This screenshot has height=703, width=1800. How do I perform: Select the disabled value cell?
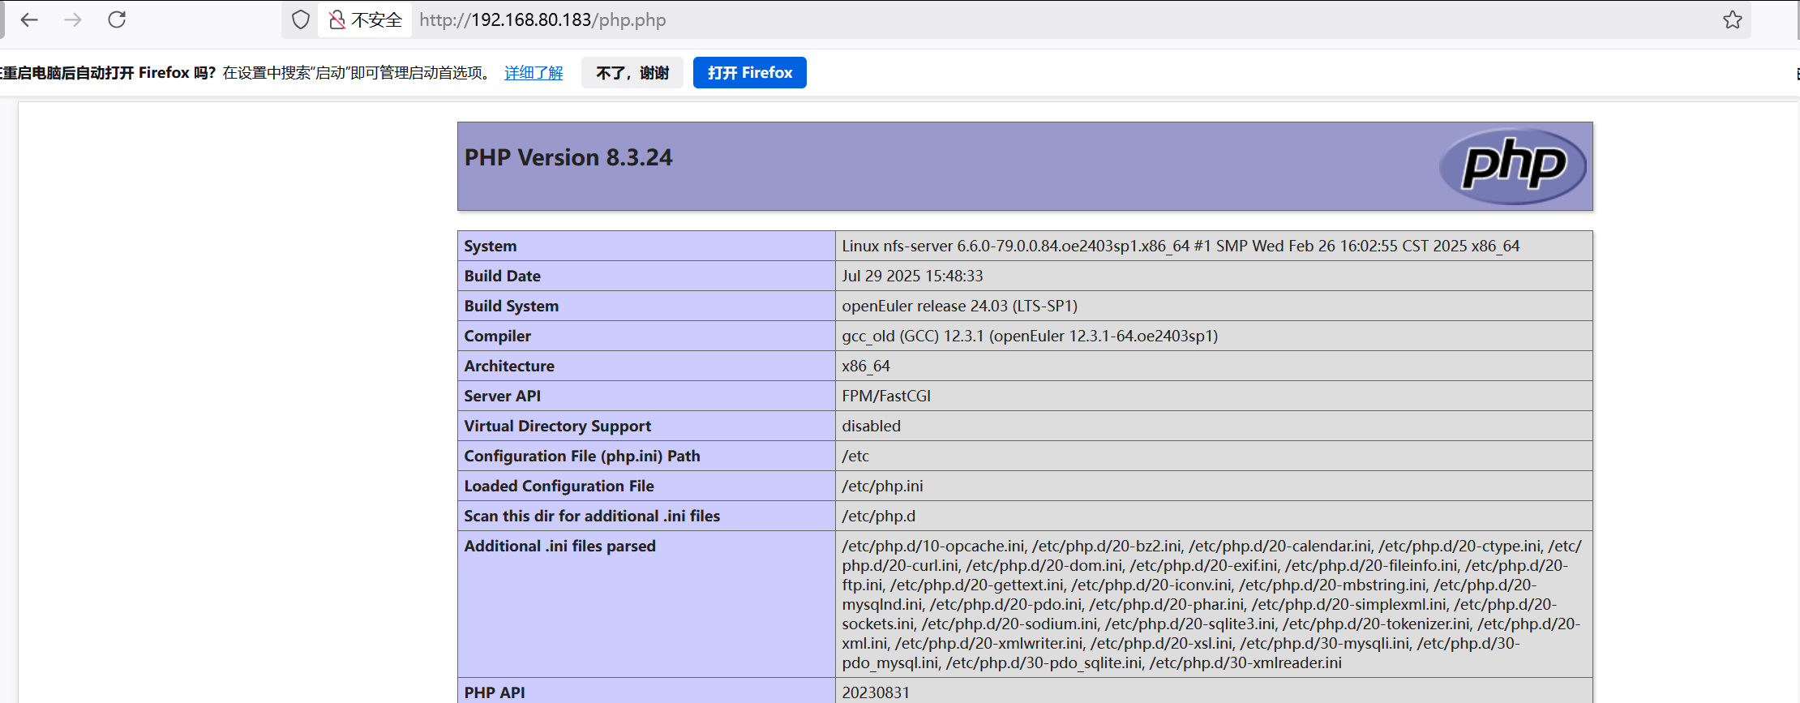click(x=1214, y=426)
